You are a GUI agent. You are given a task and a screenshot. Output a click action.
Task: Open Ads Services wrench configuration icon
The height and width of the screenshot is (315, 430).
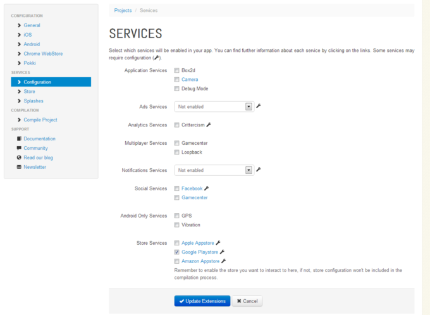259,106
